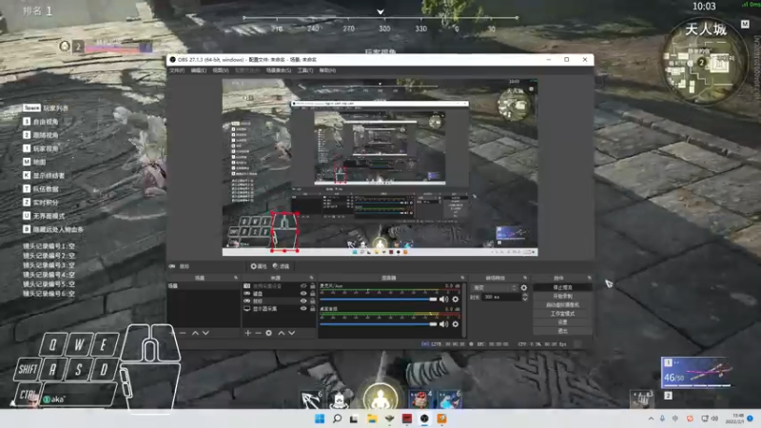This screenshot has width=761, height=428.
Task: Click 启动虚拟摄像机 button
Action: click(562, 305)
